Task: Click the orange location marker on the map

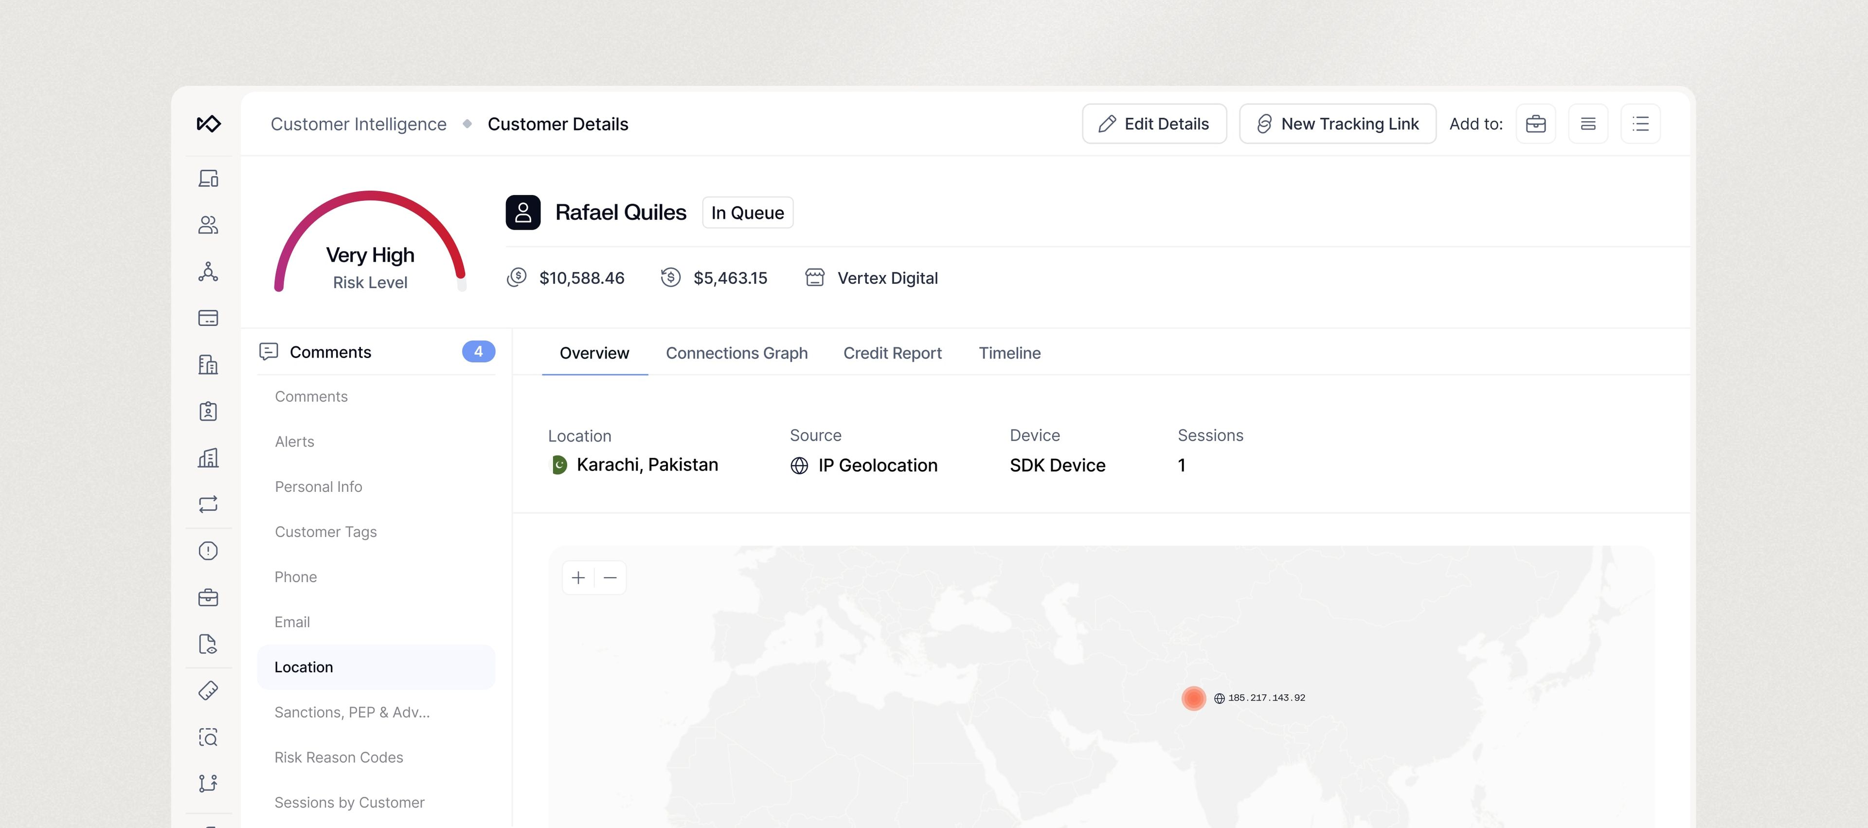Action: tap(1193, 698)
